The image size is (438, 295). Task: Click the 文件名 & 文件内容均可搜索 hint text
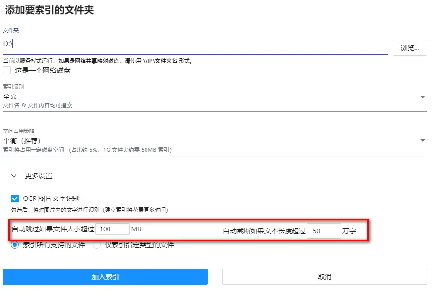[x=37, y=105]
